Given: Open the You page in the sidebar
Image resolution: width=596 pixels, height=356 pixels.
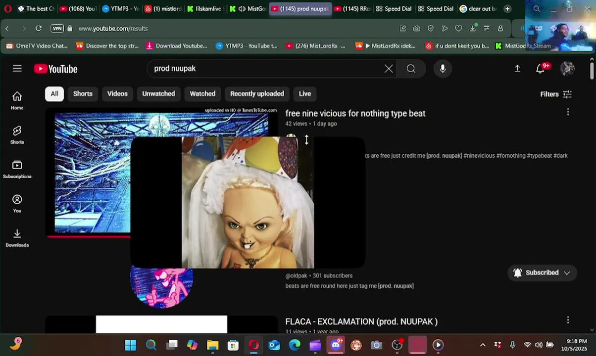Looking at the screenshot, I should [17, 203].
